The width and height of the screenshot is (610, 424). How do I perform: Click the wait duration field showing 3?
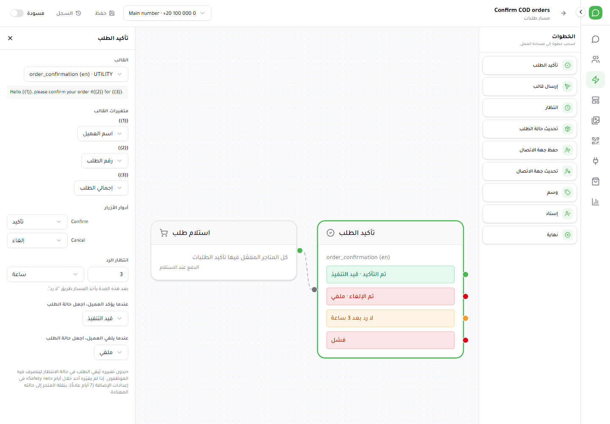click(108, 274)
